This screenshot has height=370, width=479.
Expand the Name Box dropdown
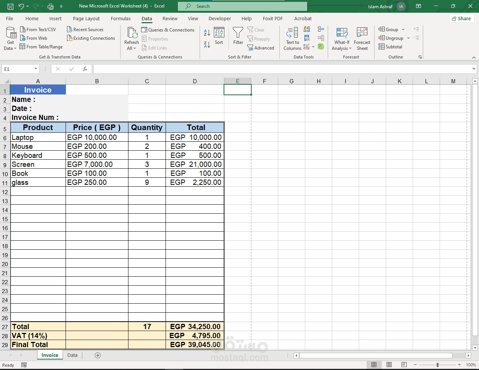[x=36, y=69]
